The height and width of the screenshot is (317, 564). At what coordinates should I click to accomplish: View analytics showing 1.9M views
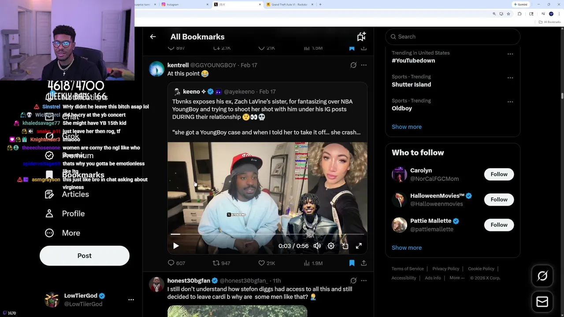(x=313, y=263)
